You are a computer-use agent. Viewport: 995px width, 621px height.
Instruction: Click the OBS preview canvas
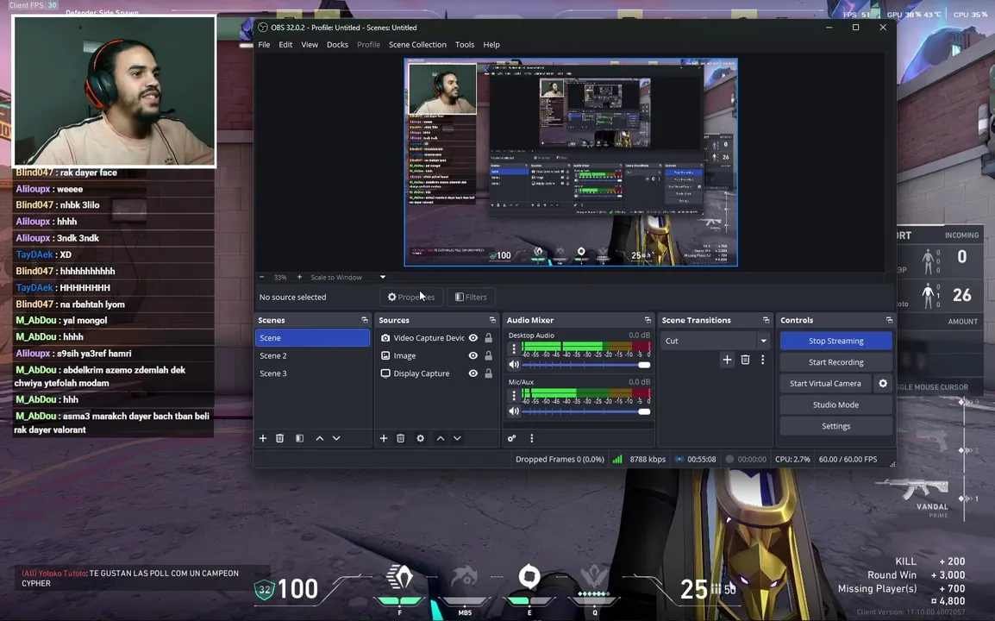571,162
